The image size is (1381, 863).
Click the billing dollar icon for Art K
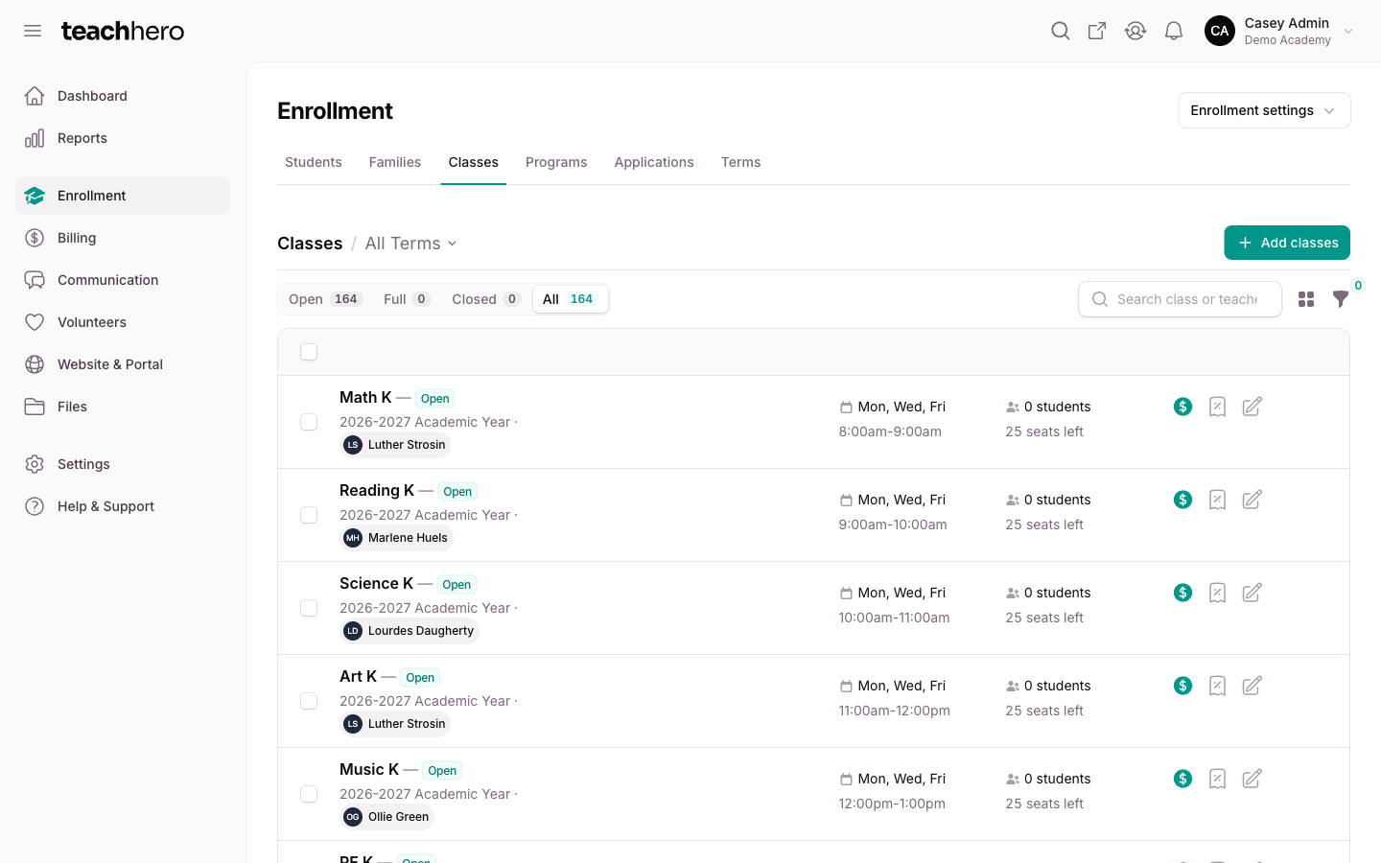click(x=1182, y=686)
